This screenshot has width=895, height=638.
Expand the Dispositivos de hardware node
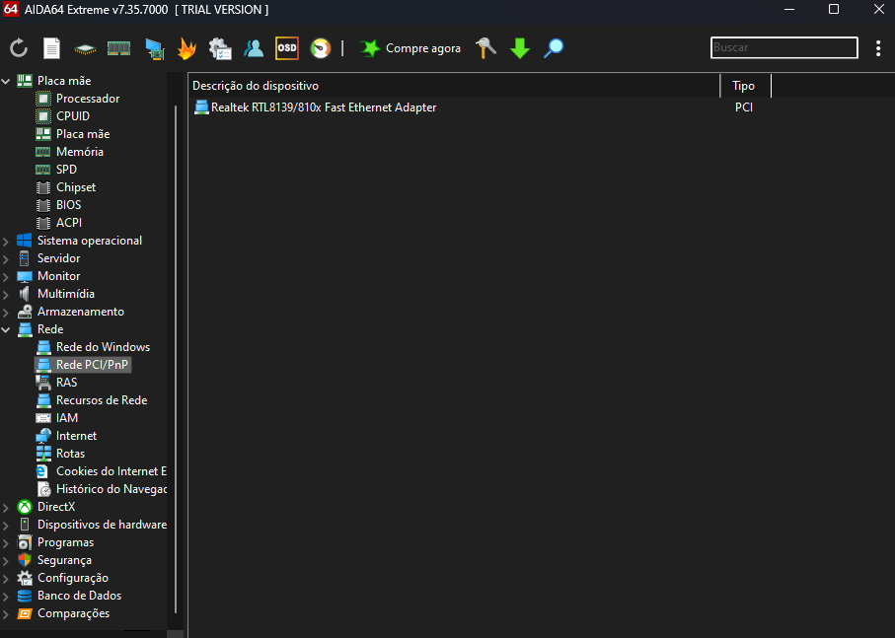pyautogui.click(x=6, y=525)
